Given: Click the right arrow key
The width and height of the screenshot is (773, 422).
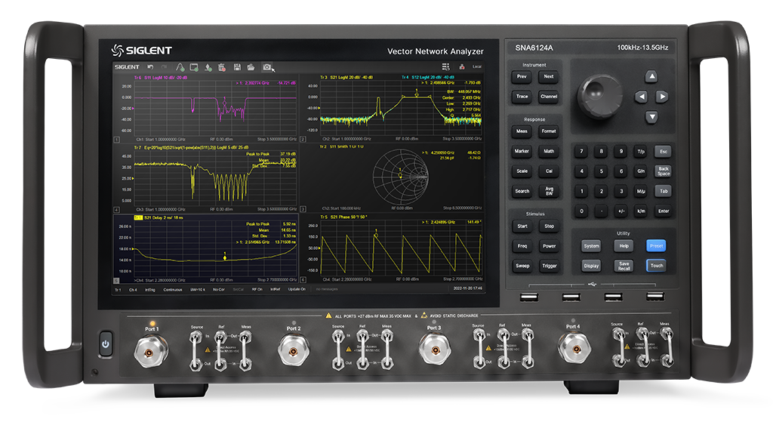Looking at the screenshot, I should (x=662, y=97).
